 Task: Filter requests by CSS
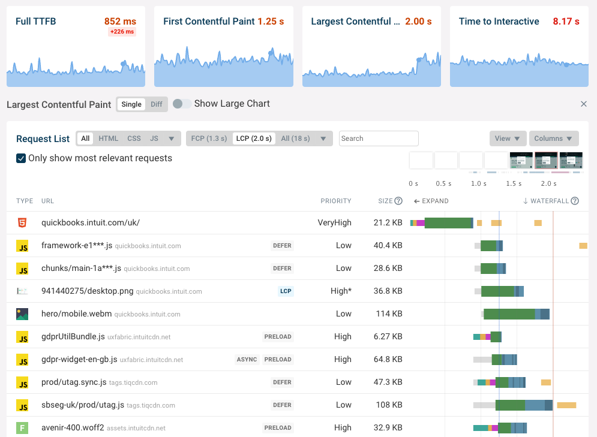coord(134,138)
